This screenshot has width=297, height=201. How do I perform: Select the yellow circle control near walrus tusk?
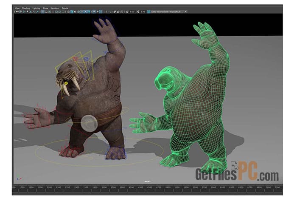pos(66,83)
